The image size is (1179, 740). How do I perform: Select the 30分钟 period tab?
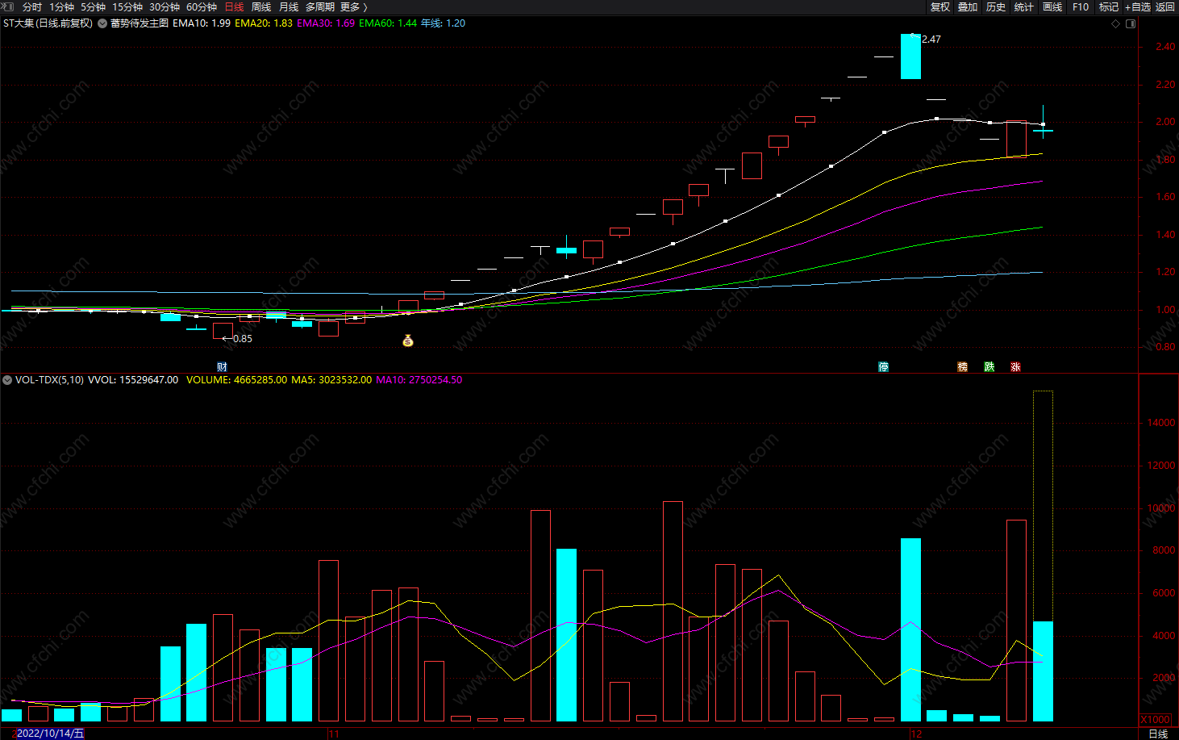tap(165, 7)
